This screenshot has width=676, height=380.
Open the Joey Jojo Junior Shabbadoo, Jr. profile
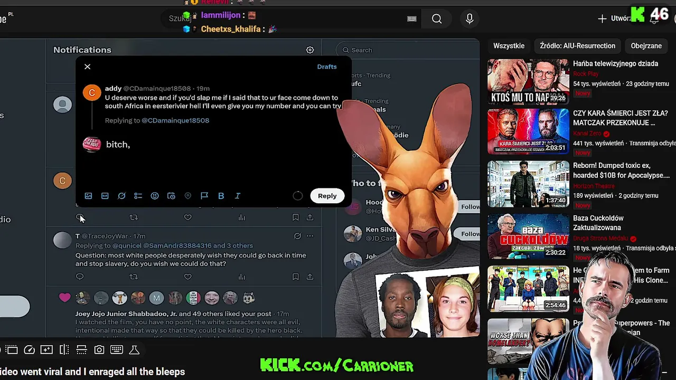pos(126,313)
